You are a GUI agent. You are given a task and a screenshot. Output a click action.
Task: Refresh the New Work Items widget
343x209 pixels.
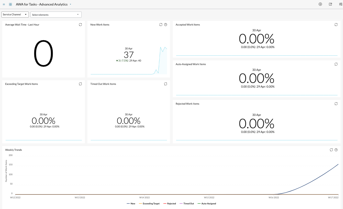[x=161, y=24]
